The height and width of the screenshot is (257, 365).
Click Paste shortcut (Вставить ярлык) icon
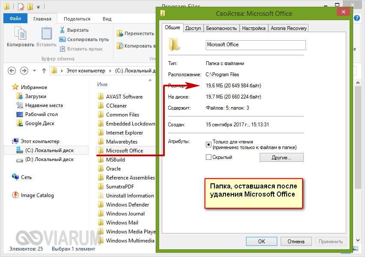pyautogui.click(x=62, y=49)
